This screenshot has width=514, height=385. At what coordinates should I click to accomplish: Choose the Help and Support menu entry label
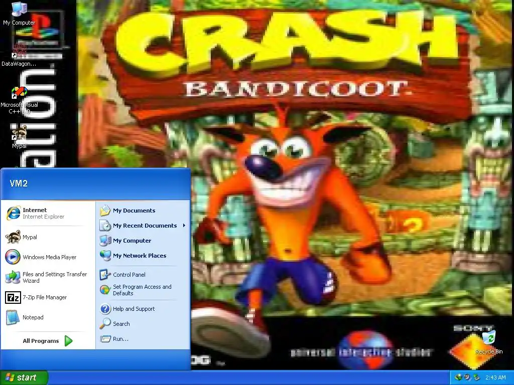pyautogui.click(x=134, y=309)
